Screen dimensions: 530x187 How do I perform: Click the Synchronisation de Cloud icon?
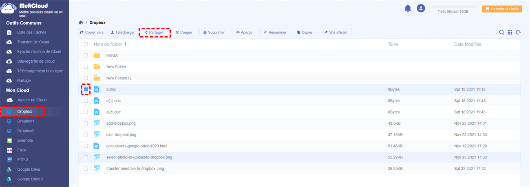(x=9, y=52)
